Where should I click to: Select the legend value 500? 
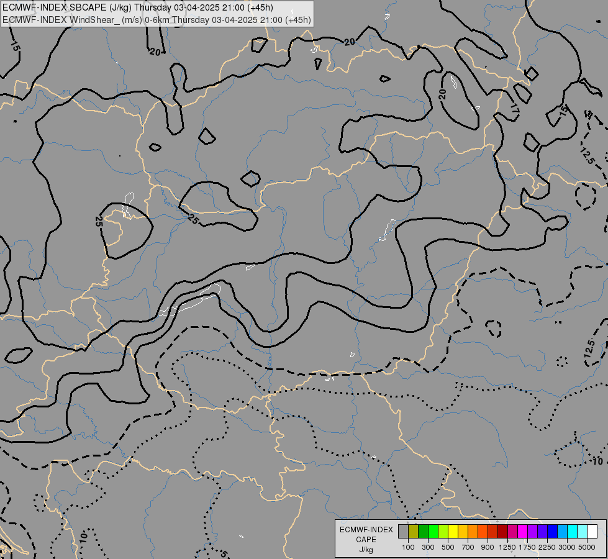[x=448, y=547]
